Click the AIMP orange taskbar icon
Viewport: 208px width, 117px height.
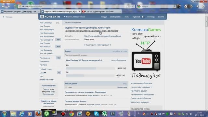point(88,114)
